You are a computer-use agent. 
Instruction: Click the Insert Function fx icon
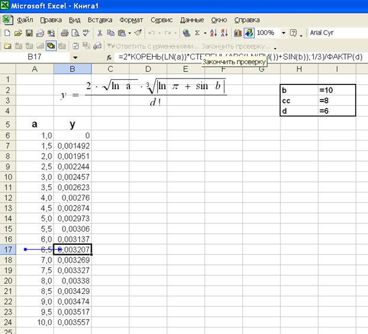109,57
